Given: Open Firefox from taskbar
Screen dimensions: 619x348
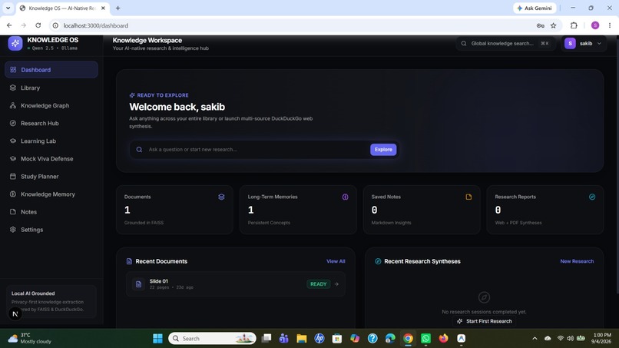Looking at the screenshot, I should click(443, 339).
